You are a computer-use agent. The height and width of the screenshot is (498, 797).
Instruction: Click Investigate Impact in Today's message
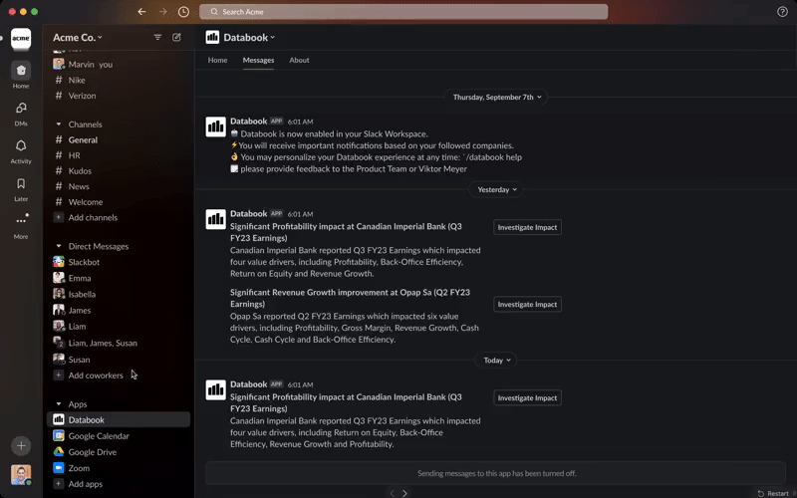coord(527,397)
